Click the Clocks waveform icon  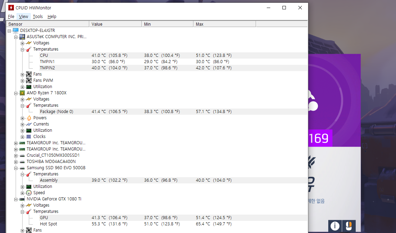click(x=29, y=136)
